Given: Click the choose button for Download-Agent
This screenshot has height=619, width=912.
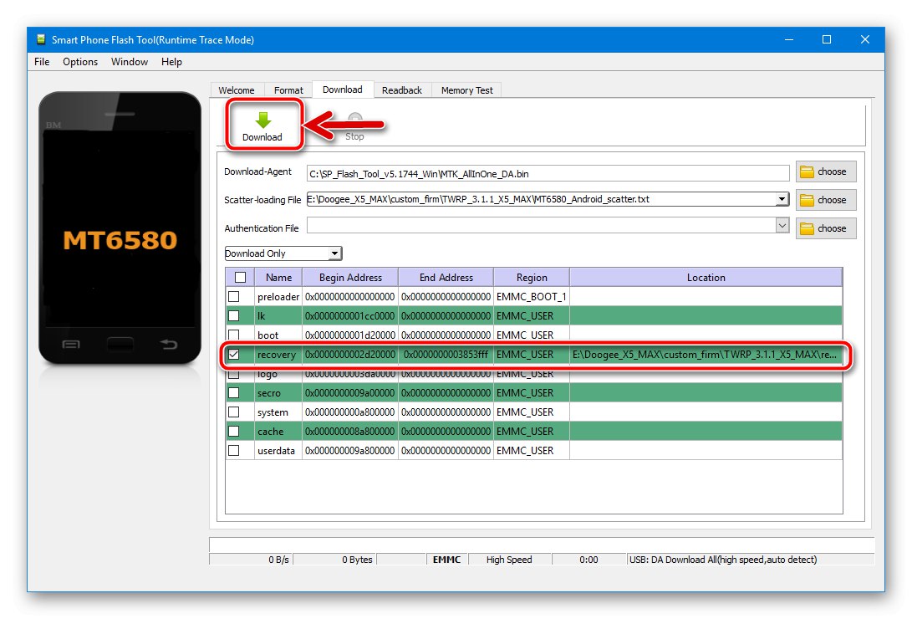Looking at the screenshot, I should [x=826, y=171].
